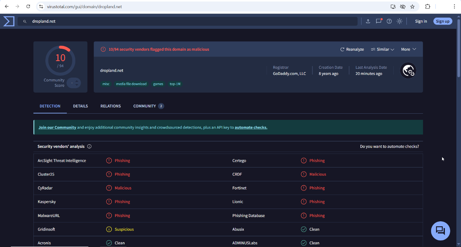Click GoDaddy.com, LLC registrar text
The height and width of the screenshot is (247, 461).
[289, 74]
